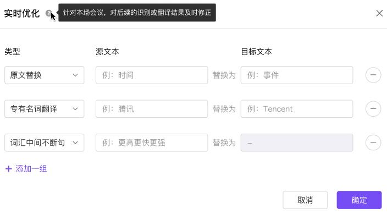Screen dimensions: 387x214
Task: Focus the source text field showing 例：腾讯
Action: [x=152, y=109]
